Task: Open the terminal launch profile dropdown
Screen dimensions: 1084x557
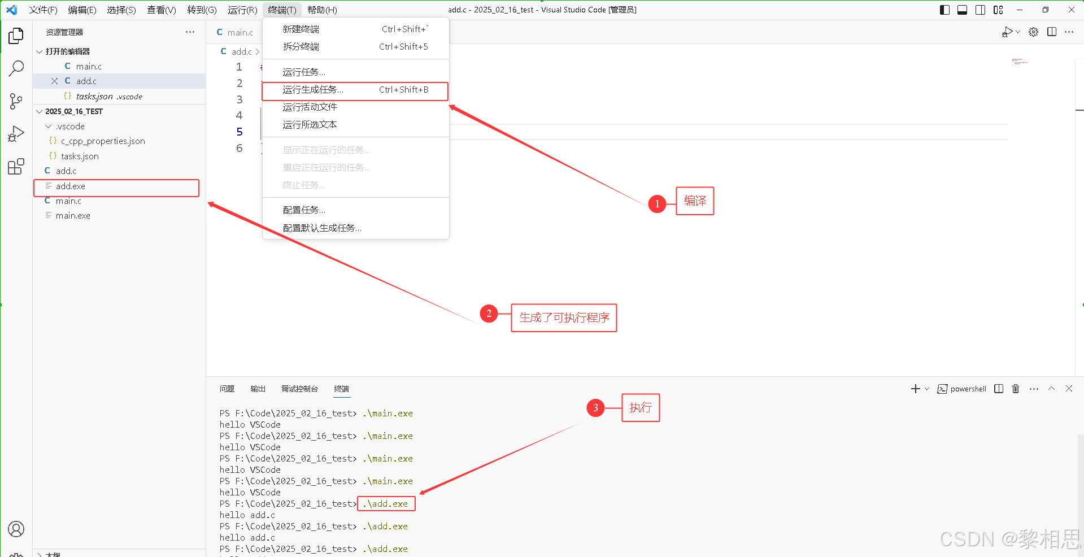Action: (x=926, y=389)
